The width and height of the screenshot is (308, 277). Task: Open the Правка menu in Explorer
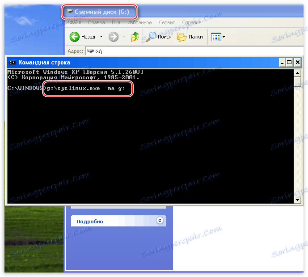point(96,23)
